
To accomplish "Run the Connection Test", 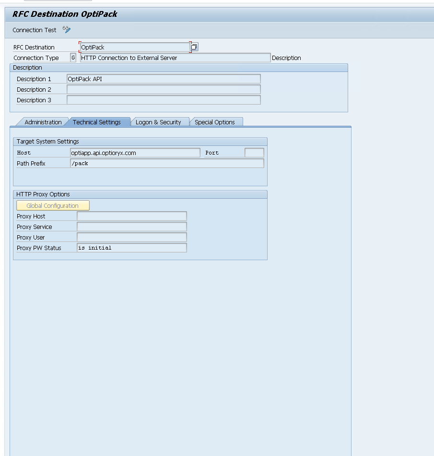I will point(35,30).
